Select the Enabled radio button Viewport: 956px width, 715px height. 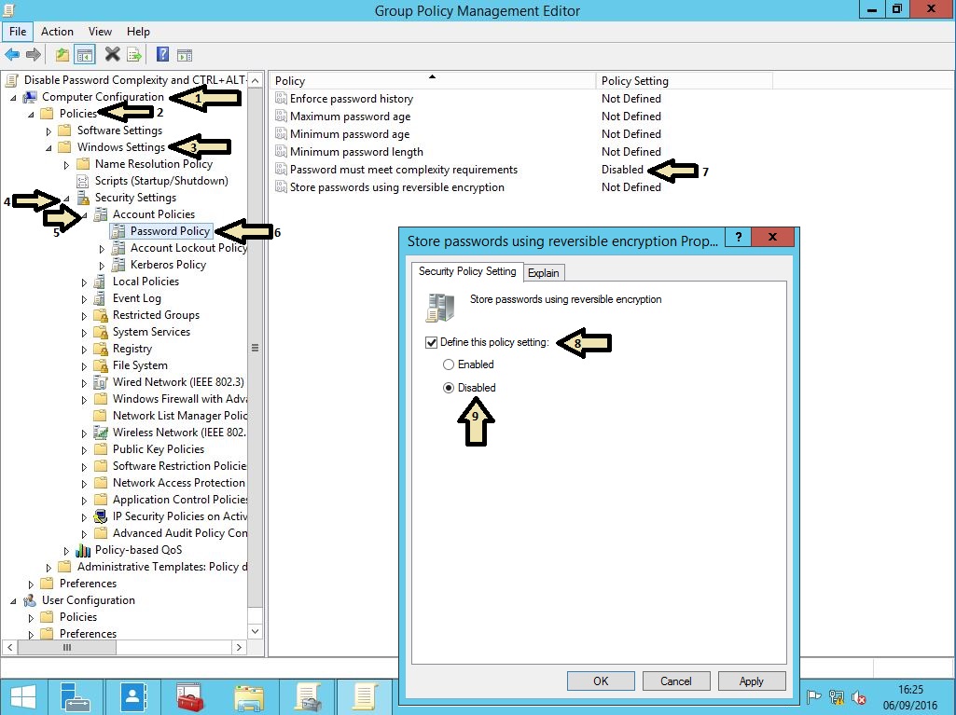coord(447,364)
